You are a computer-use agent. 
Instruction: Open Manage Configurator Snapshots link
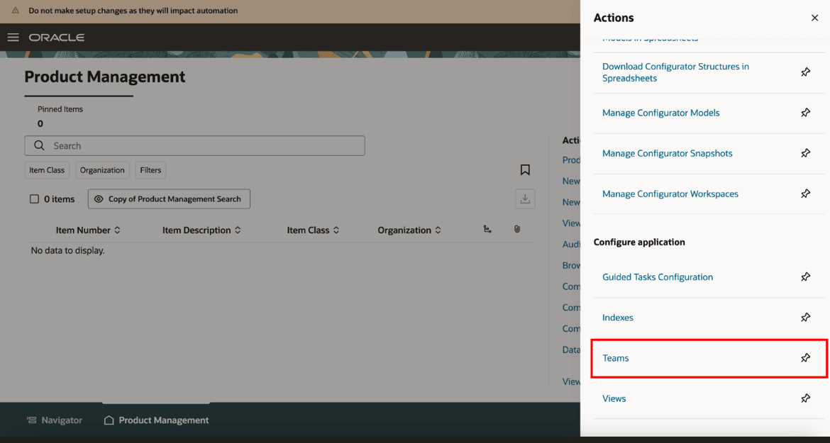coord(668,153)
